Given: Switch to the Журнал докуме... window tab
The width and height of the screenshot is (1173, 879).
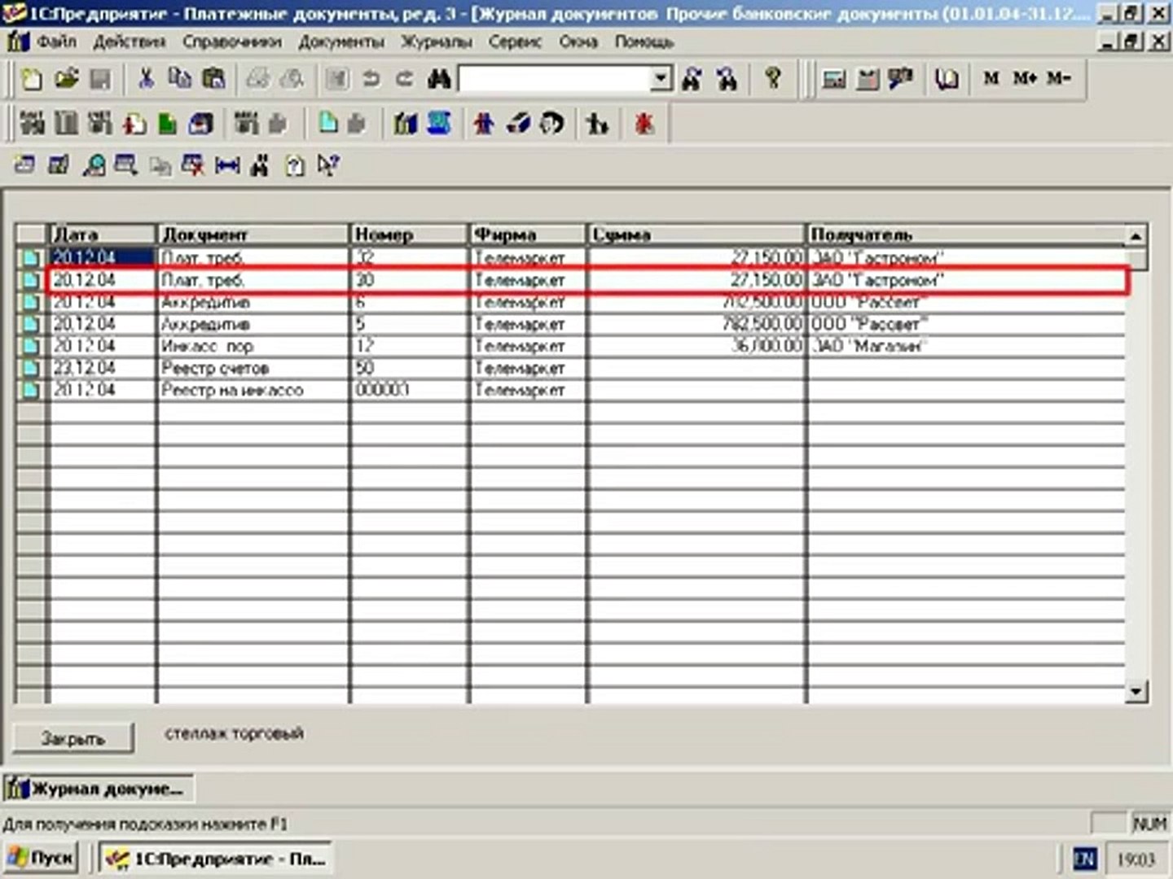Looking at the screenshot, I should pyautogui.click(x=98, y=788).
